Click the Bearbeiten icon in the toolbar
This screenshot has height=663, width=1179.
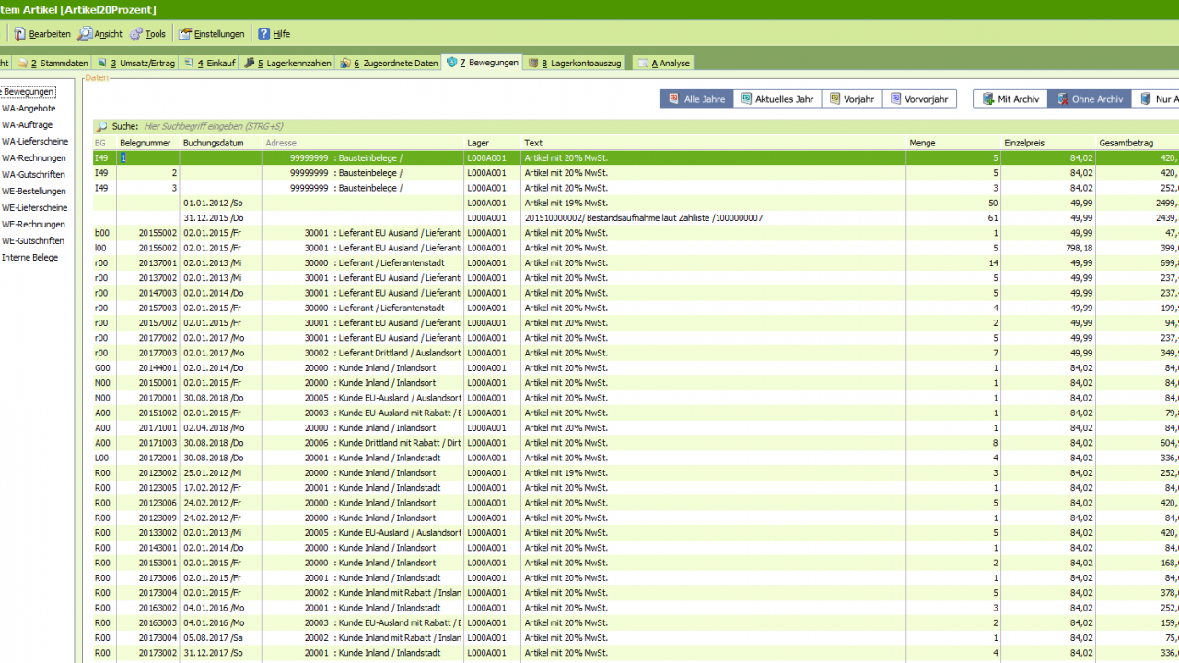pyautogui.click(x=18, y=34)
